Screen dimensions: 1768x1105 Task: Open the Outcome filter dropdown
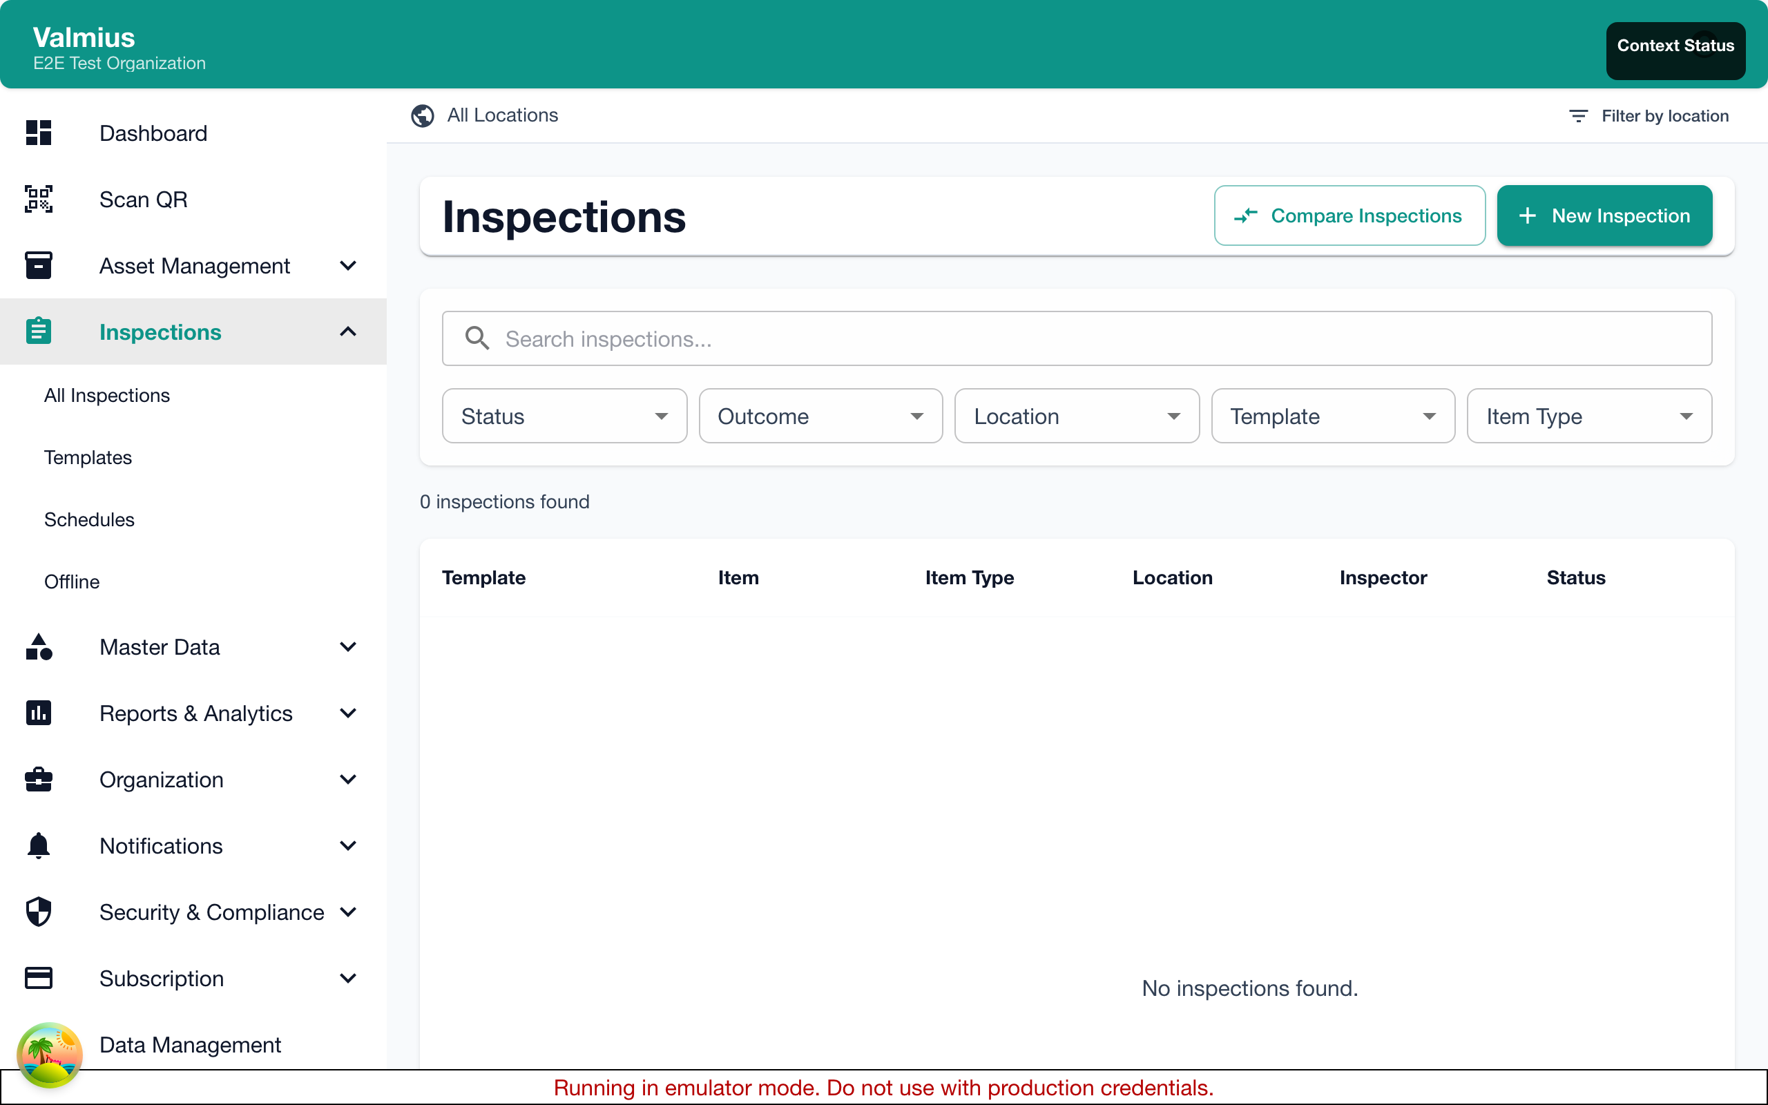click(x=820, y=415)
